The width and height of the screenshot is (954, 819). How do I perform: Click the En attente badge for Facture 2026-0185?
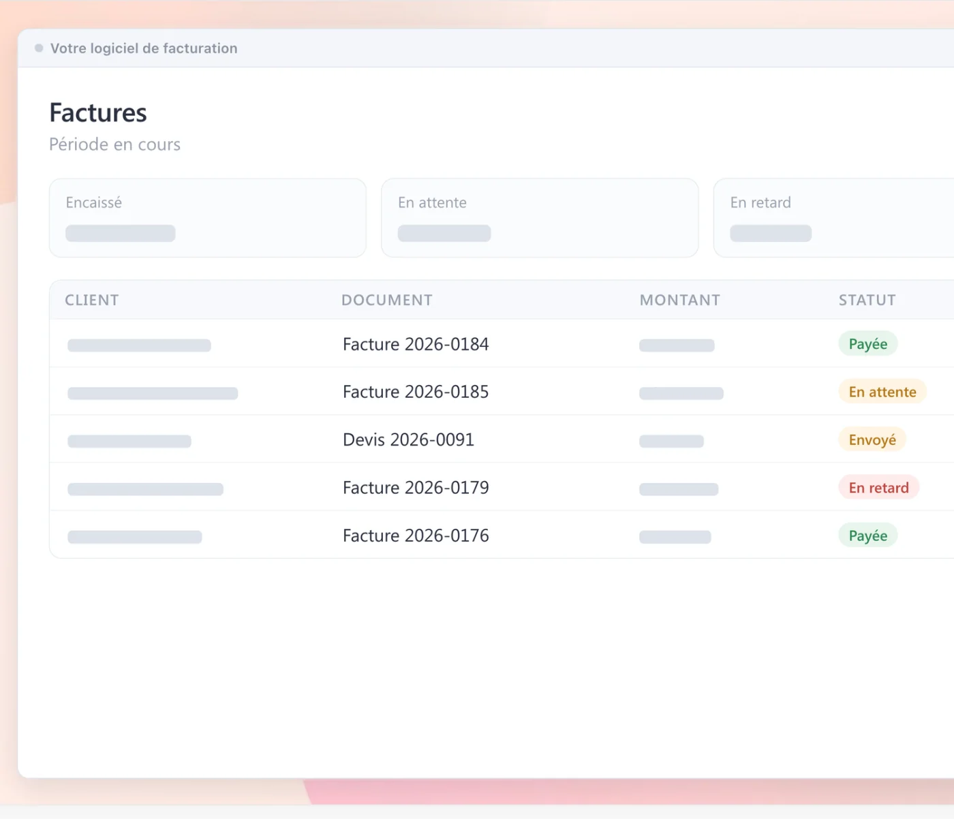(882, 392)
